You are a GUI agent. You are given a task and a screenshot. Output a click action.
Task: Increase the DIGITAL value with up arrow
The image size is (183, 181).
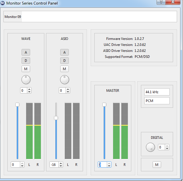(x=167, y=146)
